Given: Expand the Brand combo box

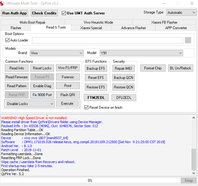Looking at the screenshot, I should (x=57, y=53).
